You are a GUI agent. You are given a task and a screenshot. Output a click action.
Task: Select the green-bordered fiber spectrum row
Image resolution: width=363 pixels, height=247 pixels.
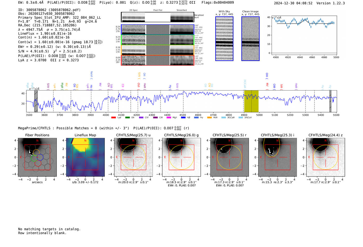coord(158,40)
